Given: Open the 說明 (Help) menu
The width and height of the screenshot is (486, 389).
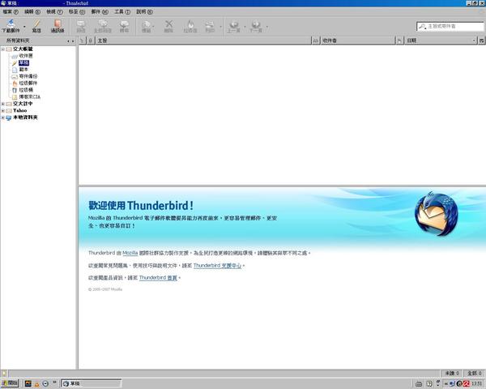Looking at the screenshot, I should 144,12.
